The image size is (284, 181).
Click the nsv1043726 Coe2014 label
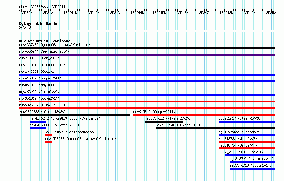coord(38,72)
